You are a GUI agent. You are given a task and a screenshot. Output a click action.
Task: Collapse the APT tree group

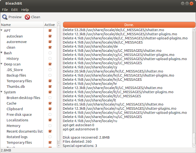pyautogui.click(x=2, y=30)
